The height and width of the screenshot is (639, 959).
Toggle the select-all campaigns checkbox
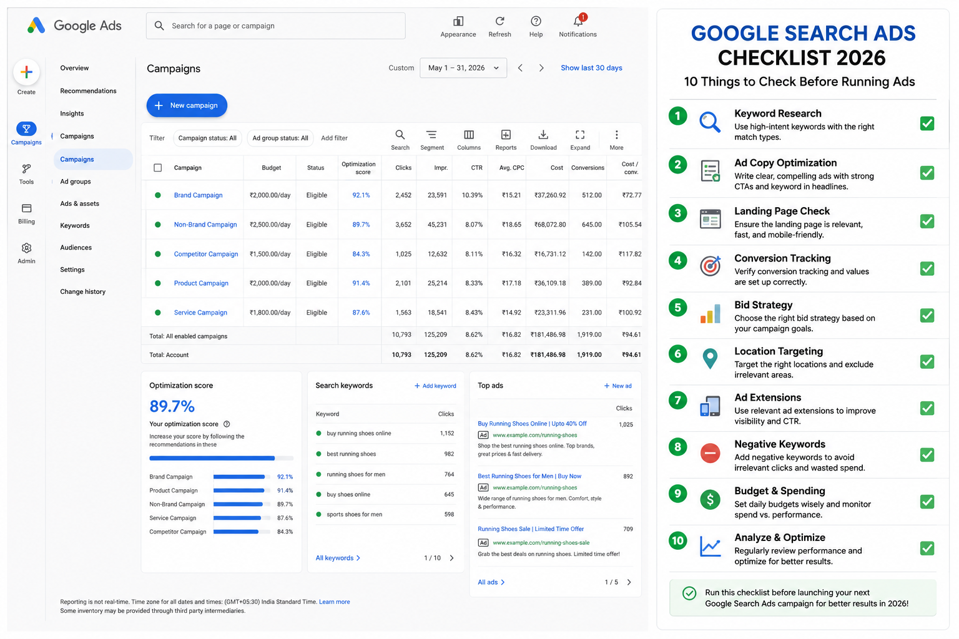click(x=158, y=168)
